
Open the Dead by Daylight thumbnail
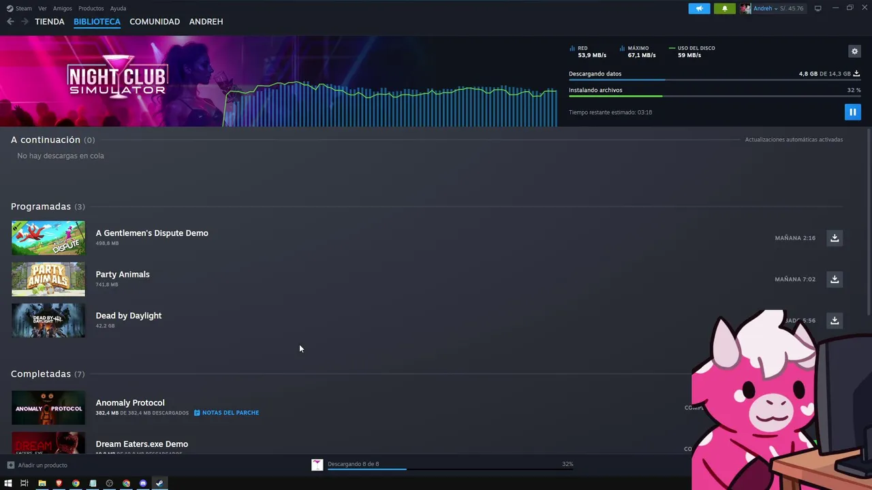48,321
